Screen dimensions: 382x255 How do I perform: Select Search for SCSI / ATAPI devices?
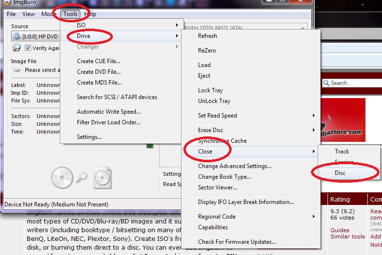tap(117, 97)
